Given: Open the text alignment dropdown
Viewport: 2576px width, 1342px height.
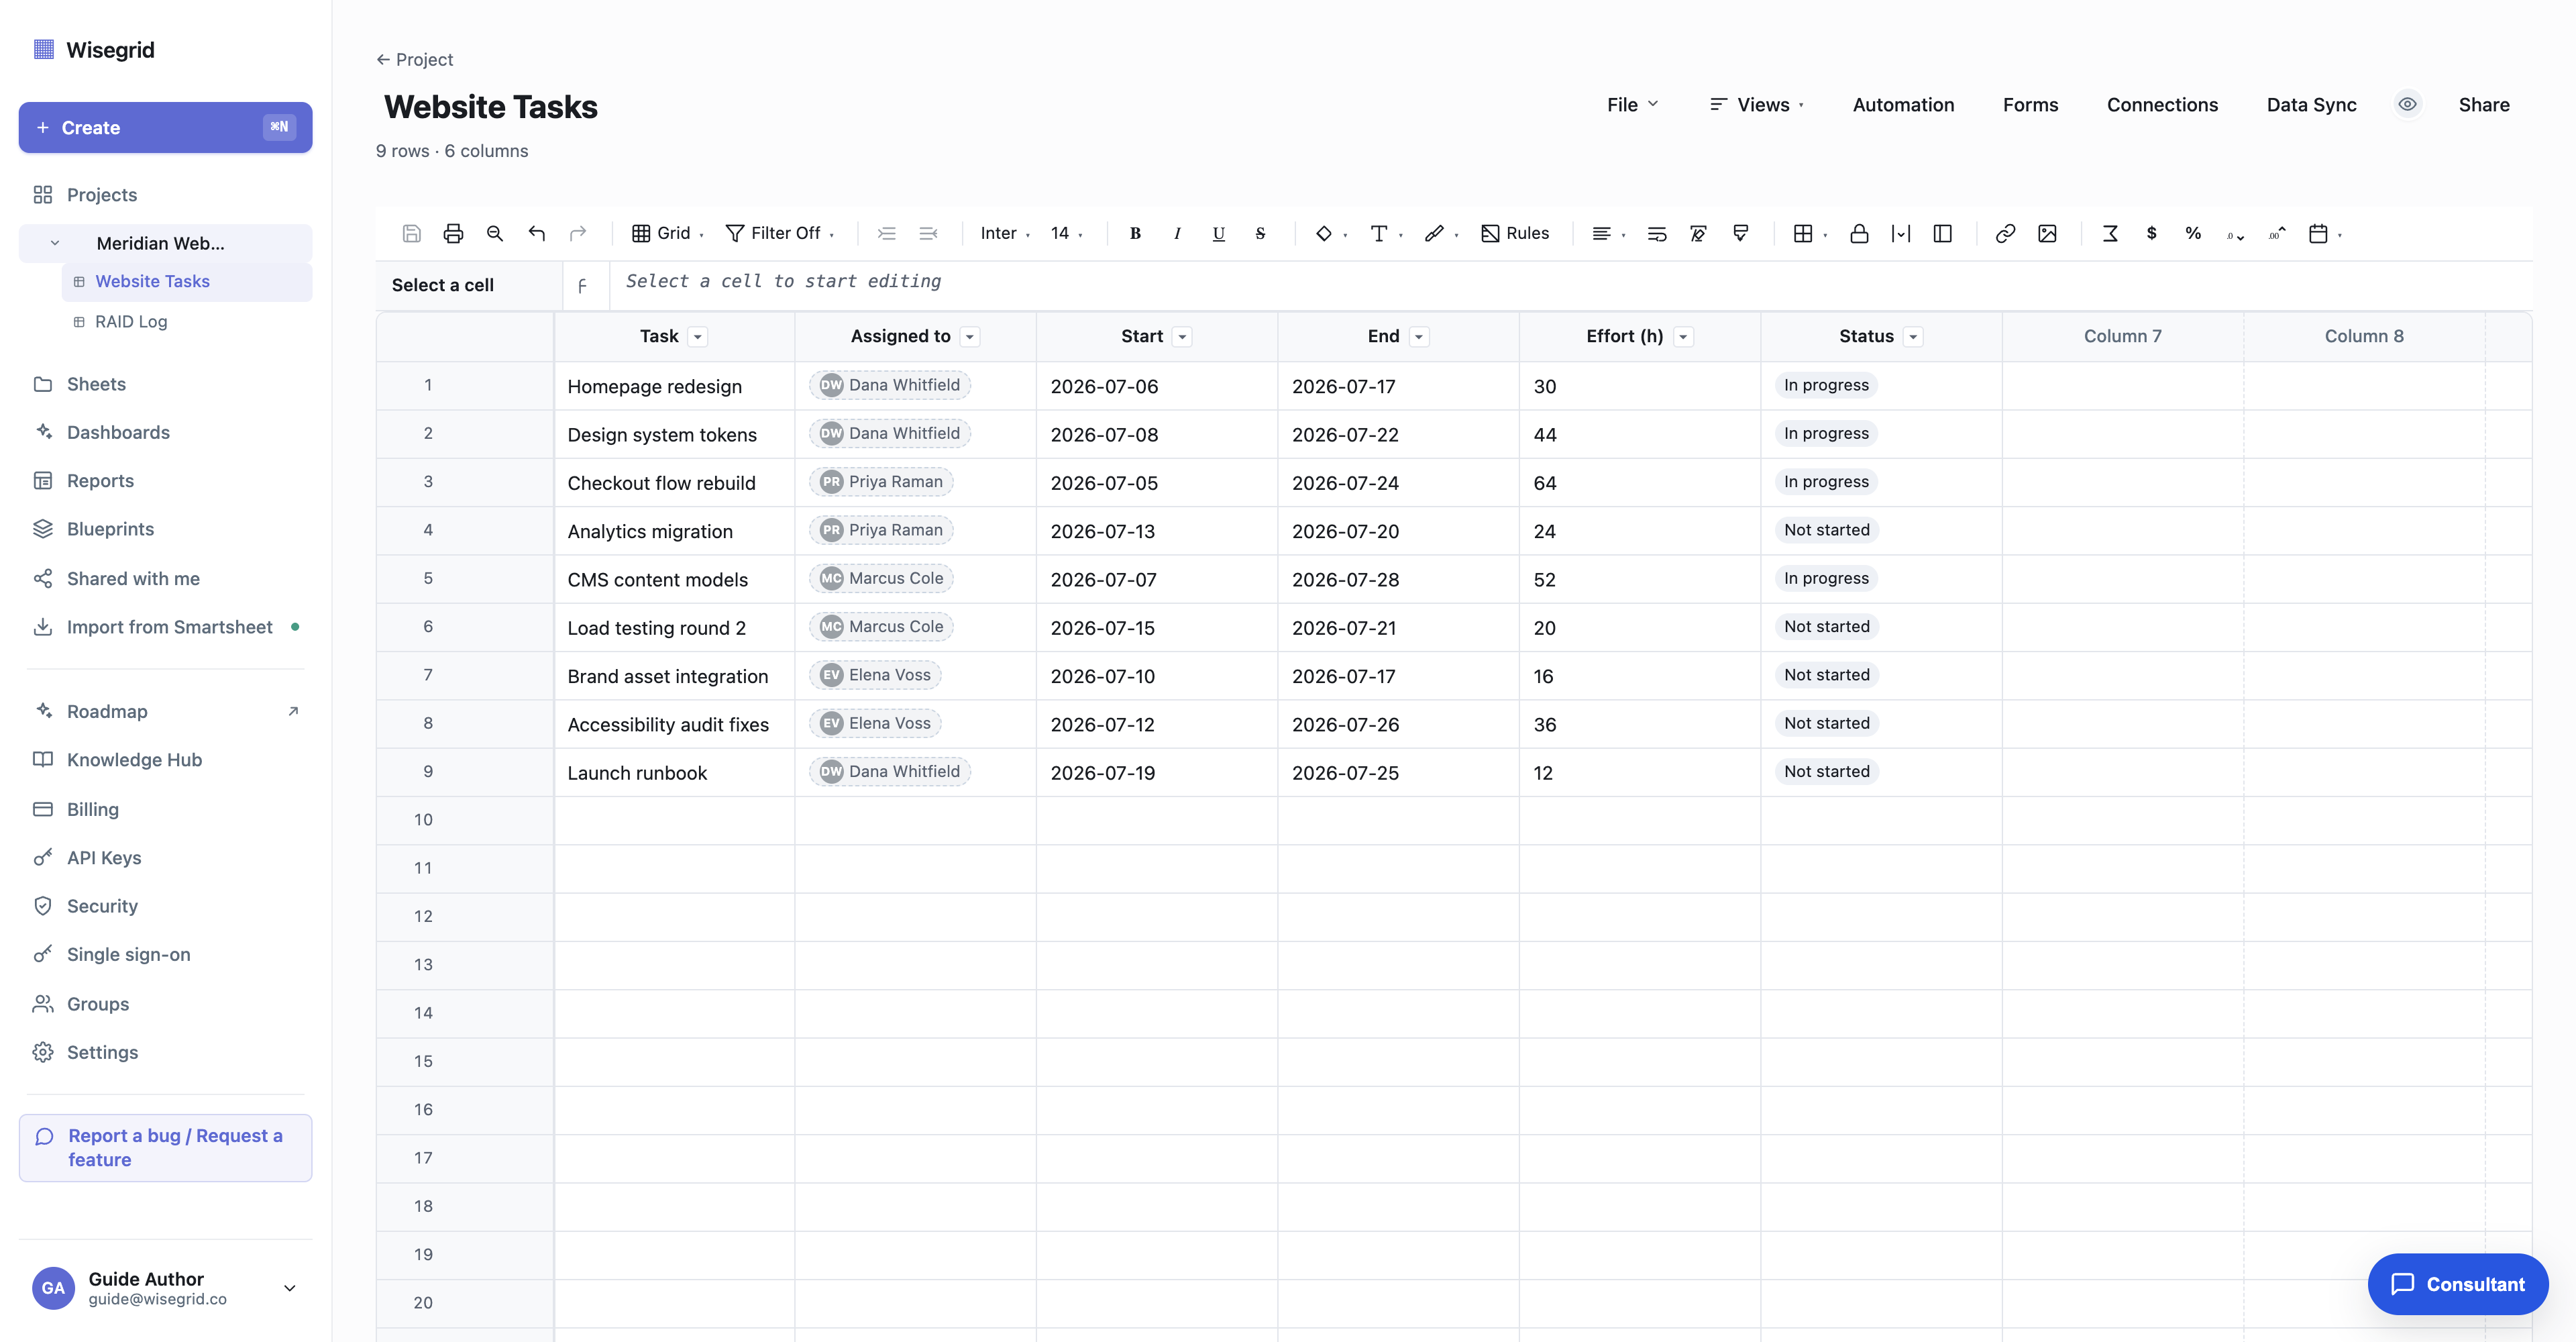Looking at the screenshot, I should pyautogui.click(x=1609, y=233).
